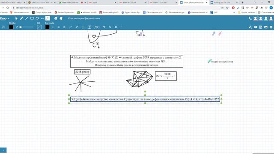Open the document pages icon
The image size is (274, 154).
click(x=261, y=27)
